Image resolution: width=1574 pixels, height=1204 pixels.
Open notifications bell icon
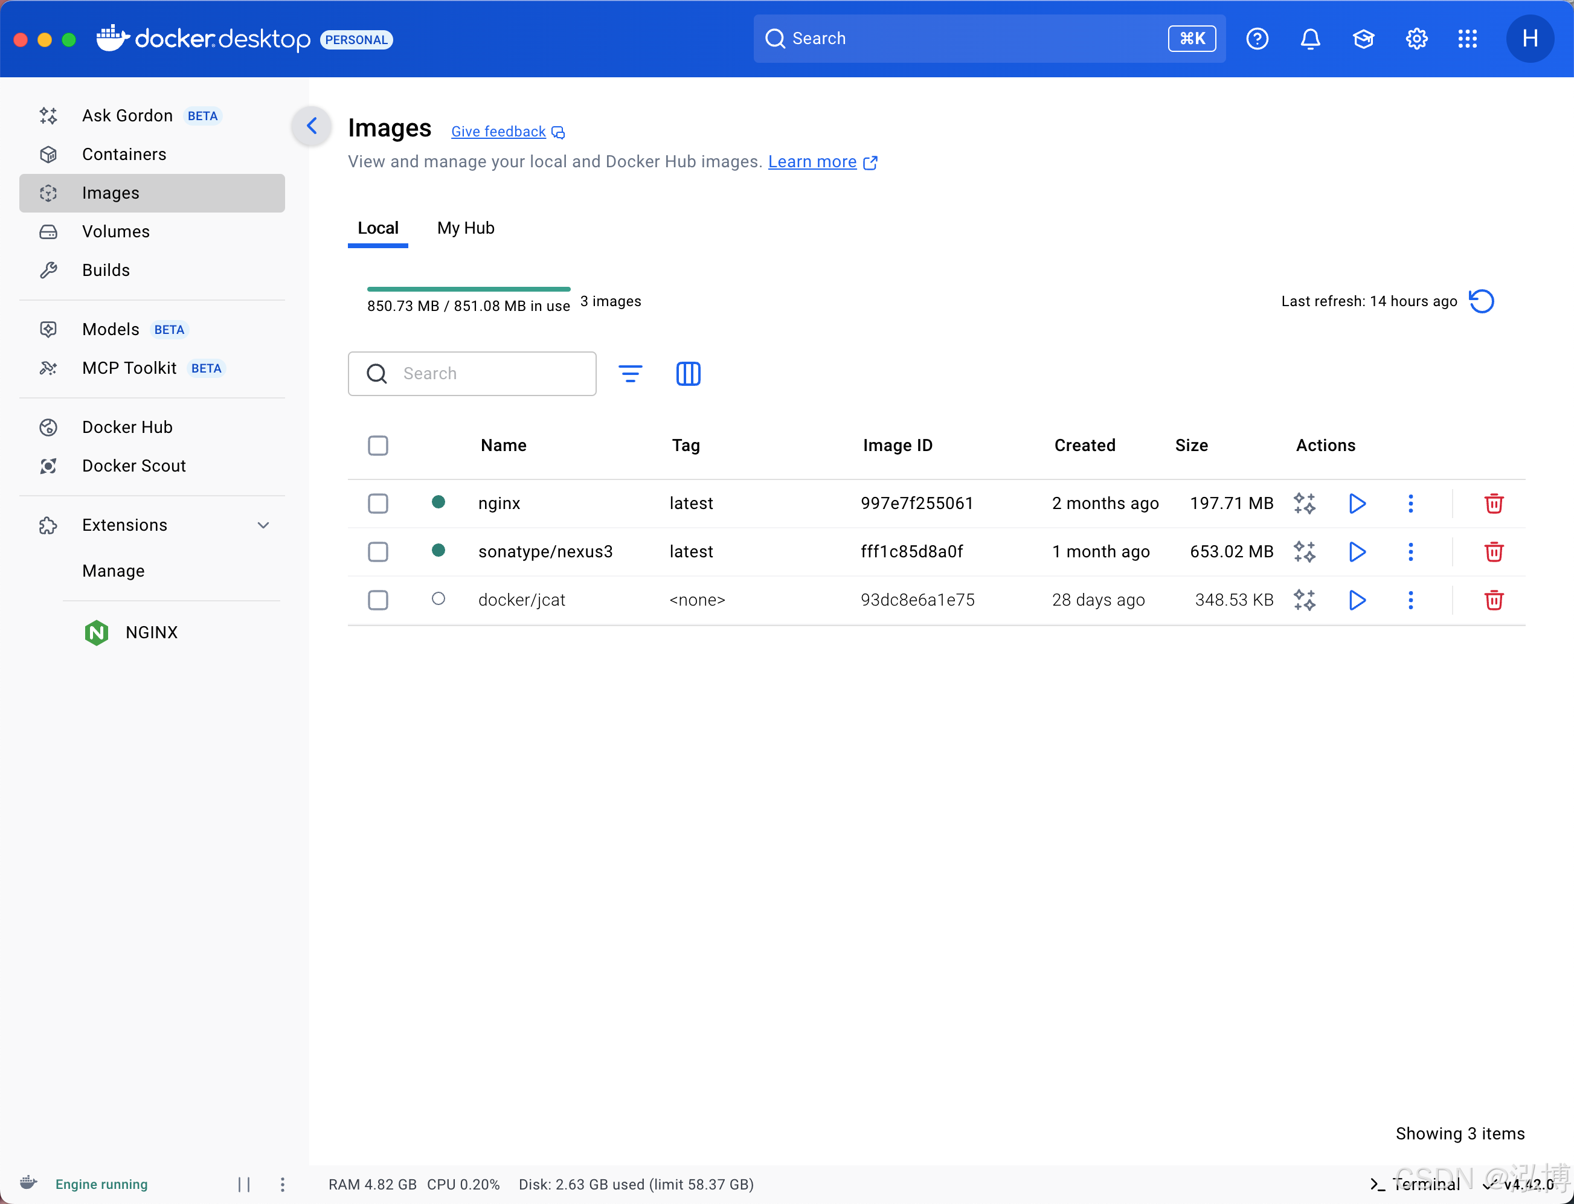[x=1309, y=39]
